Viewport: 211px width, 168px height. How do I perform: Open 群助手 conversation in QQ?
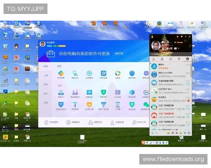click(170, 66)
